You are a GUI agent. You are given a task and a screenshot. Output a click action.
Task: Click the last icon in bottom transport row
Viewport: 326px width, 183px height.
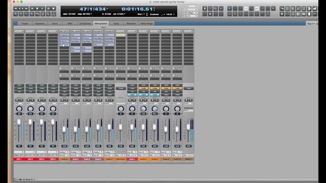point(53,14)
